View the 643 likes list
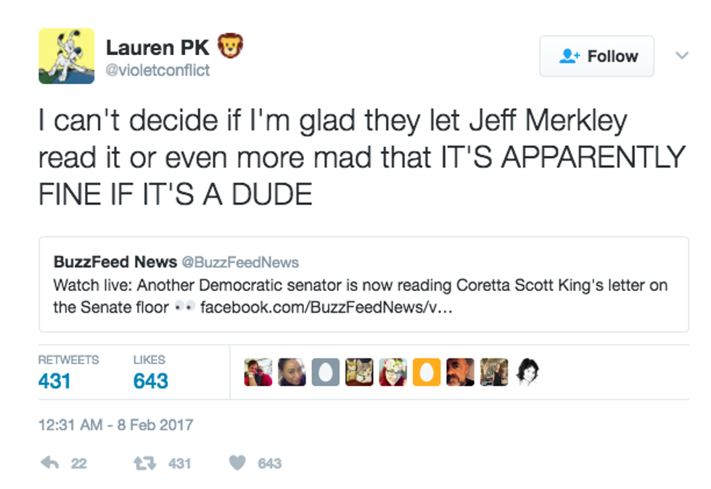711x489 pixels. pyautogui.click(x=150, y=380)
